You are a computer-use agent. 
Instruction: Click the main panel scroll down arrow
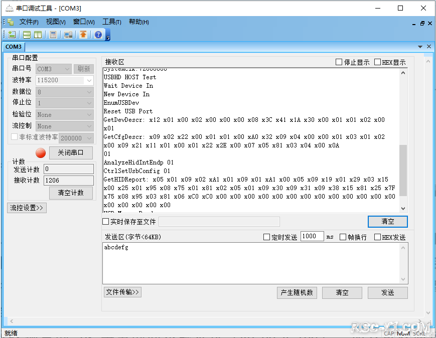[x=428, y=313]
